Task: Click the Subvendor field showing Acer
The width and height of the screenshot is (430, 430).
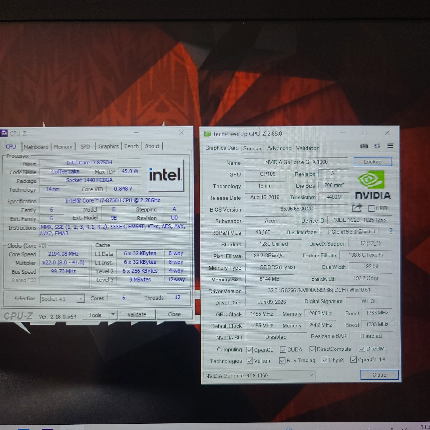Action: click(270, 221)
